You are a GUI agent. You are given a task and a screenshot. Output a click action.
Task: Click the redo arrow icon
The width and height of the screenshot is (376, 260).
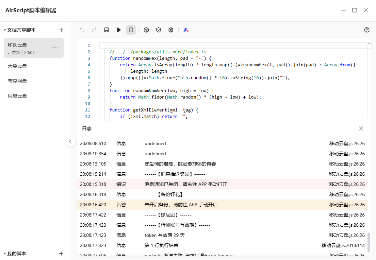coord(94,30)
